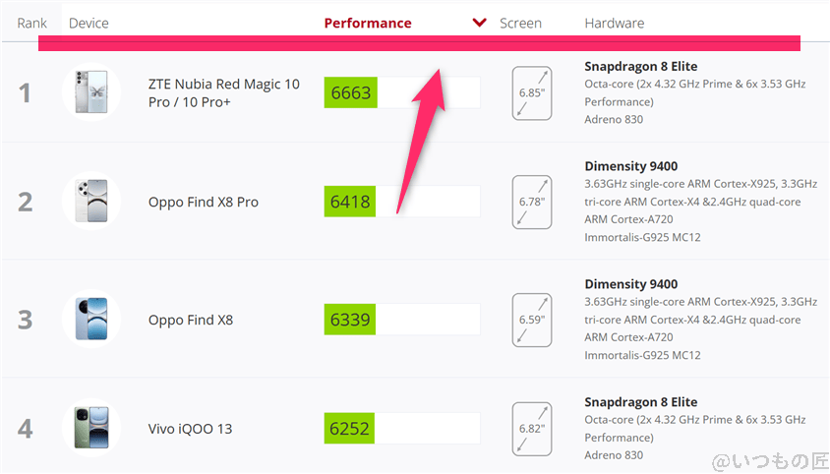Click the 6.82" screen size icon
Viewport: 830px width, 474px height.
click(x=532, y=429)
